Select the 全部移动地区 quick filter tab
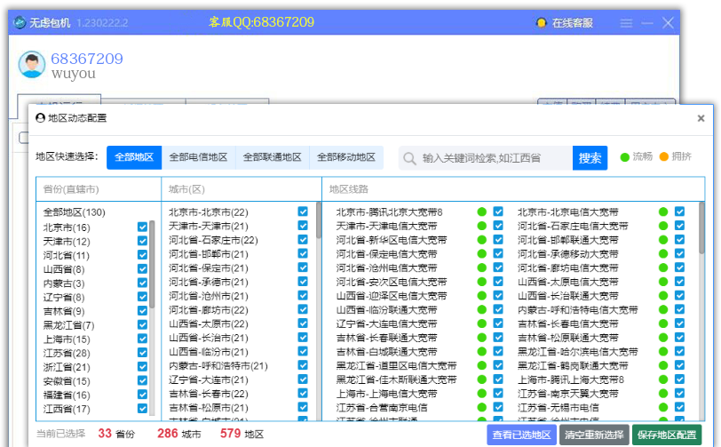This screenshot has height=447, width=721. pos(346,157)
